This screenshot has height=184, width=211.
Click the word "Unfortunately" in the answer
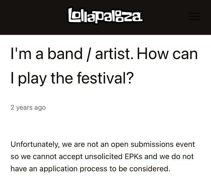point(35,145)
